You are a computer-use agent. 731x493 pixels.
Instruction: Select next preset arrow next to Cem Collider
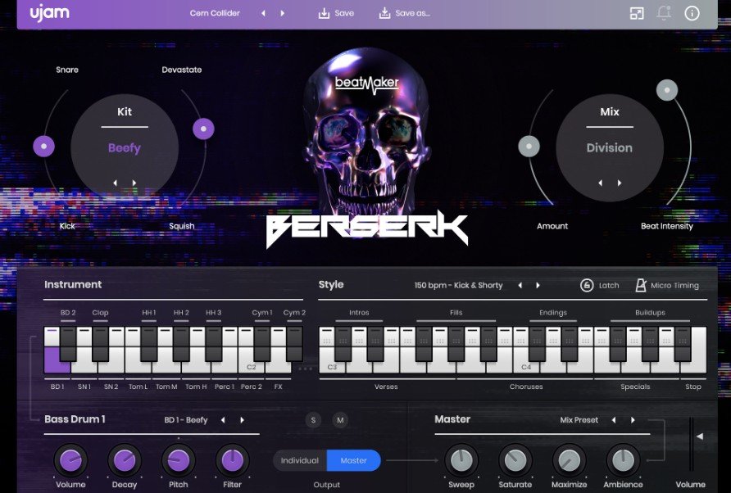[282, 13]
